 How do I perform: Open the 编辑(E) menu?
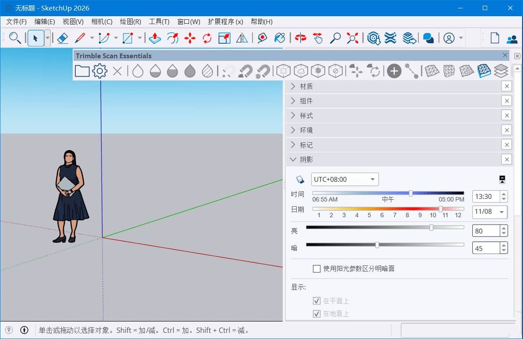tap(45, 22)
